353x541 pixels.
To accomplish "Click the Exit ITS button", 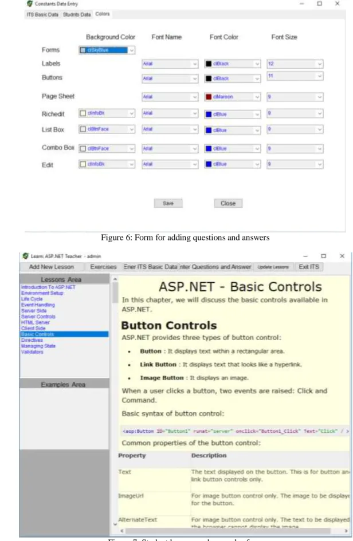I will click(309, 267).
